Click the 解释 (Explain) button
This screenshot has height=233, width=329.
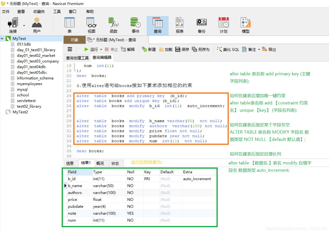(x=128, y=49)
